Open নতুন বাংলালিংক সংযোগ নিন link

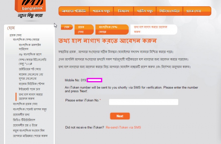point(29,130)
